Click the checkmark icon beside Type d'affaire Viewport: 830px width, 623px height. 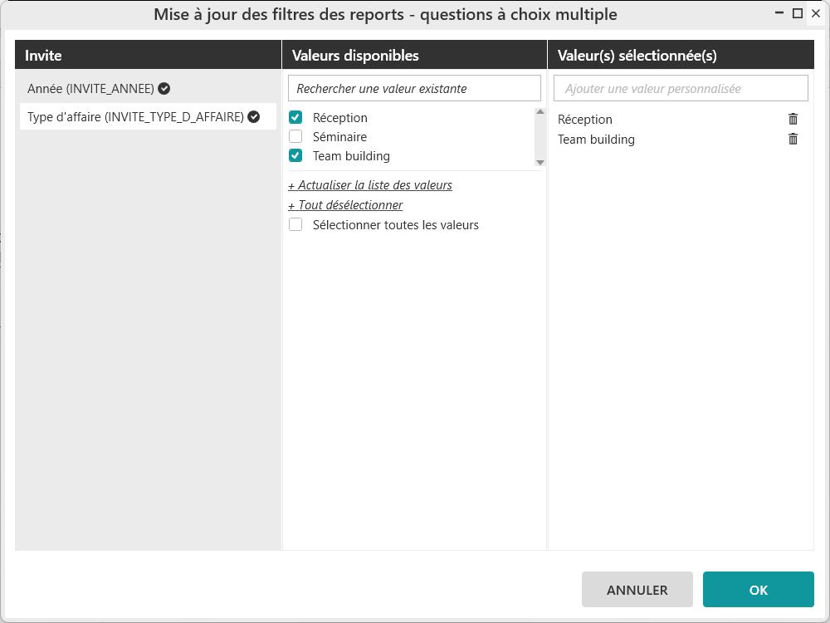point(254,117)
